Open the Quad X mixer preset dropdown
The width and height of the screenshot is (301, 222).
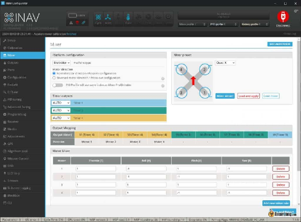click(225, 63)
